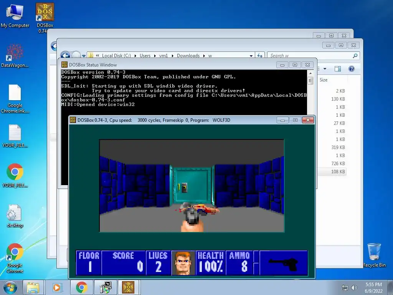Screen dimensions: 393x295
Task: Click the HEALTH 100% status panel
Action: (211, 263)
